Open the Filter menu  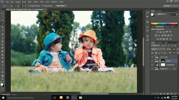(42, 2)
